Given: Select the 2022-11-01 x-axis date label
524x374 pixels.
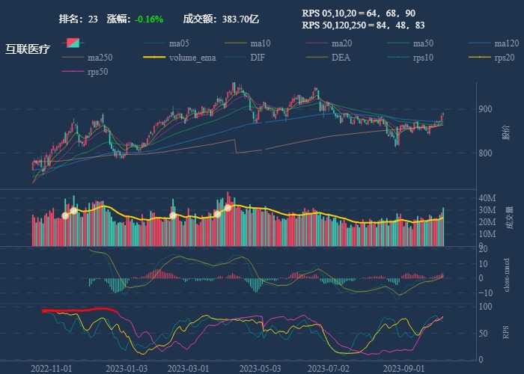Looking at the screenshot, I should pyautogui.click(x=51, y=368).
